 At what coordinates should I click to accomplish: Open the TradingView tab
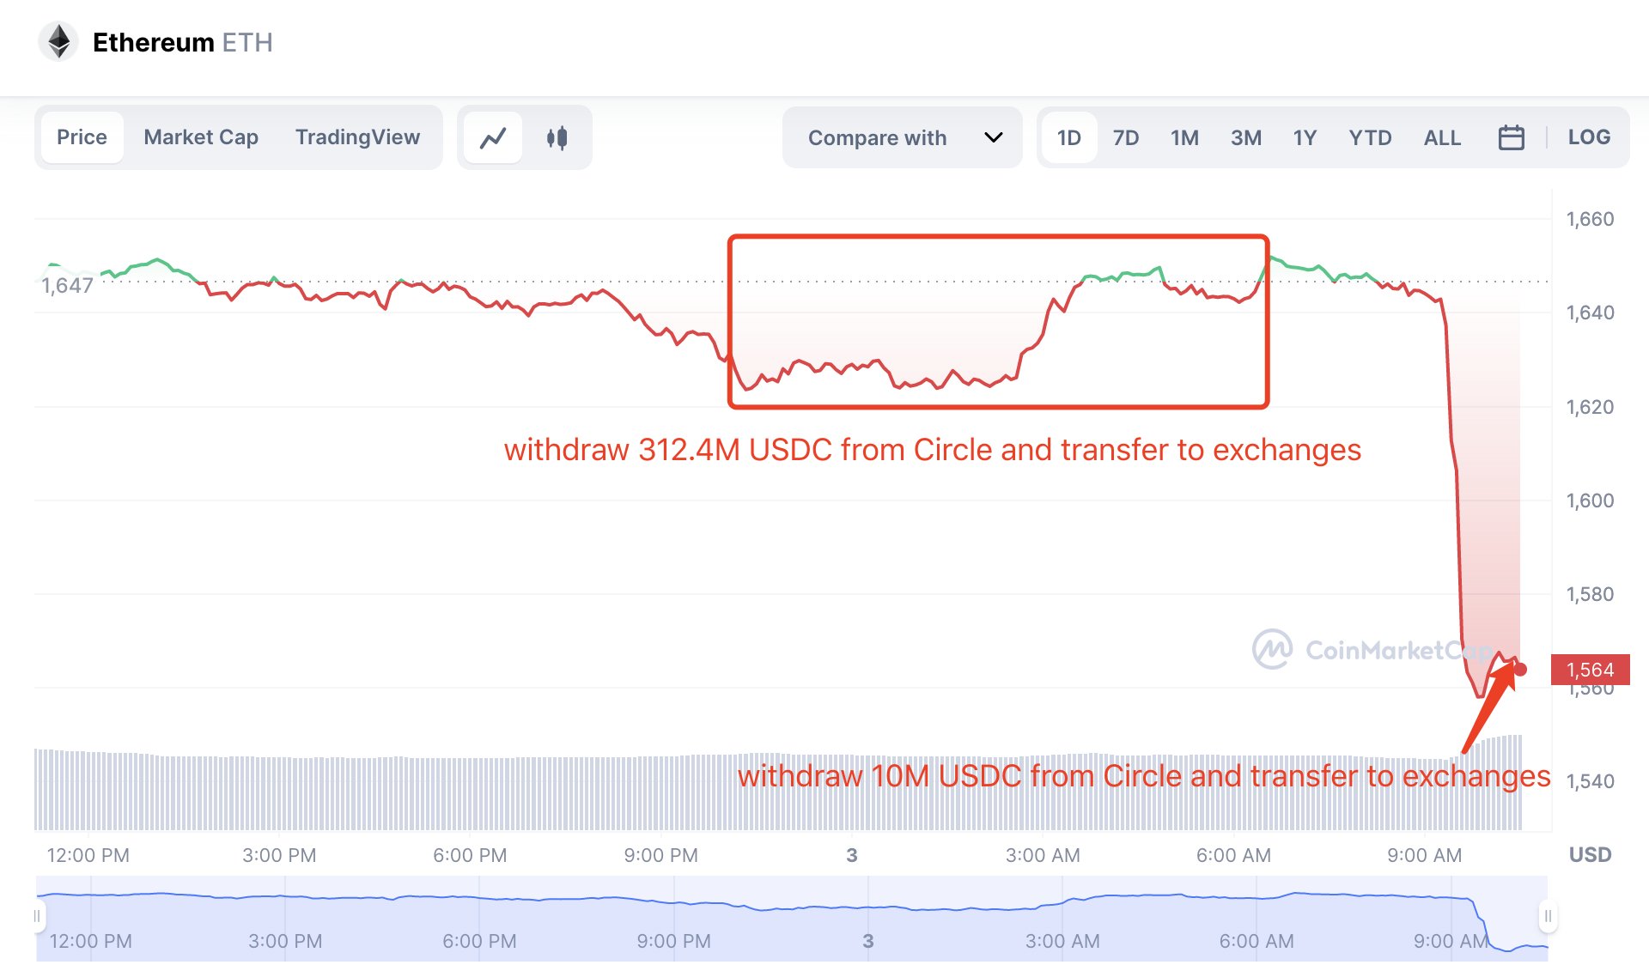click(358, 137)
